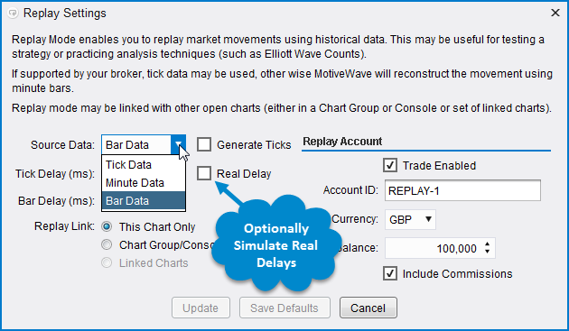This screenshot has height=331, width=569.
Task: Check the Real Delay option
Action: 204,173
